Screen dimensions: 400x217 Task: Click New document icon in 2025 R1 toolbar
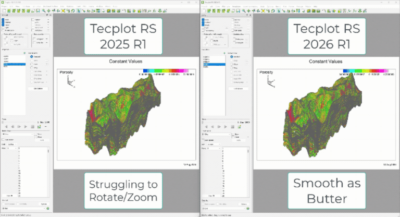(4, 11)
